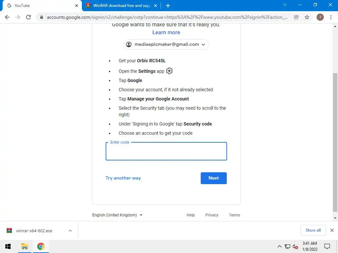Open downloaded winrar-x64-602.exe file
This screenshot has width=338, height=253.
point(34,231)
